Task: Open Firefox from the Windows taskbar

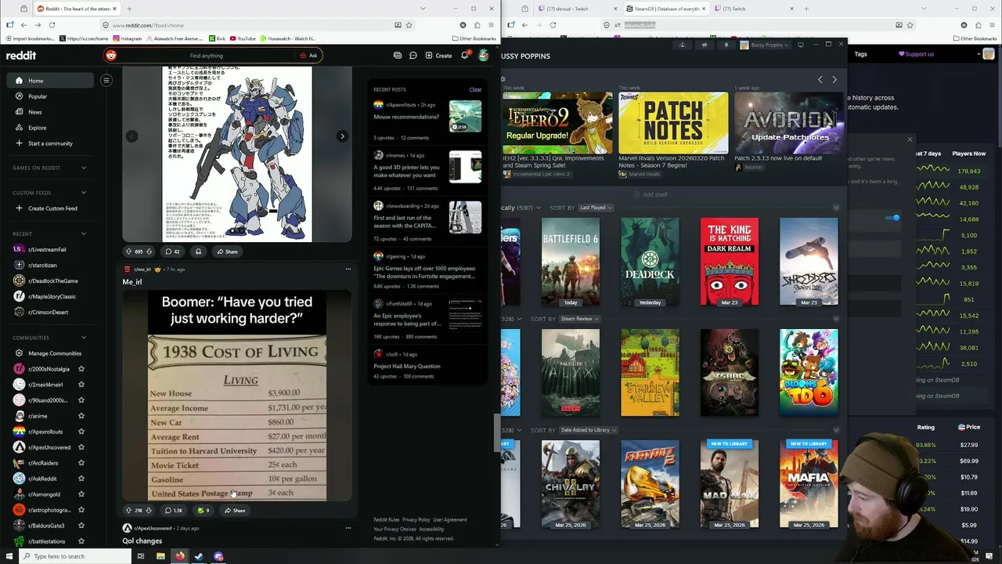Action: pyautogui.click(x=179, y=556)
